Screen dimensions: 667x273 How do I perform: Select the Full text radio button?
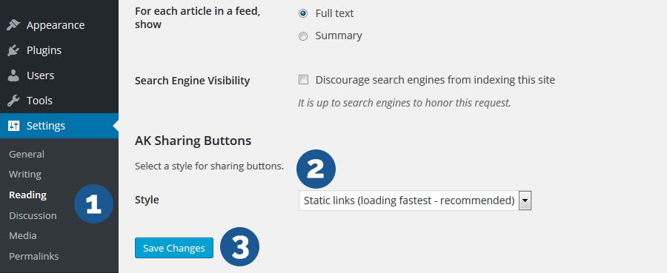(x=303, y=13)
